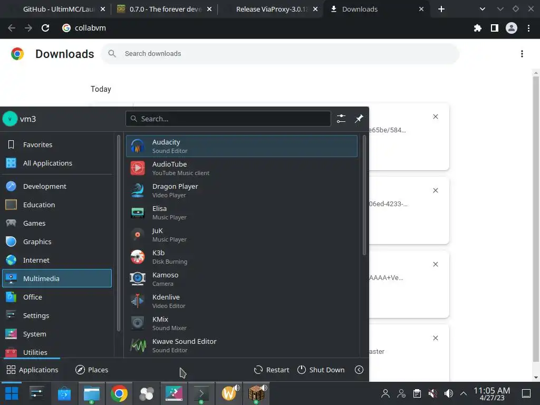Remove download entry AAAA+Ve
Image resolution: width=540 pixels, height=405 pixels.
point(435,264)
